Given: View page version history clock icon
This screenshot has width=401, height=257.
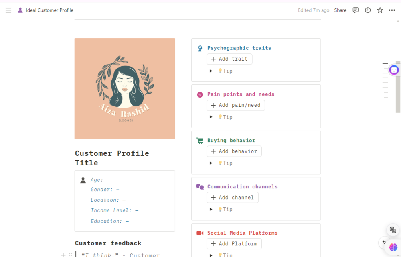Looking at the screenshot, I should click(x=368, y=10).
